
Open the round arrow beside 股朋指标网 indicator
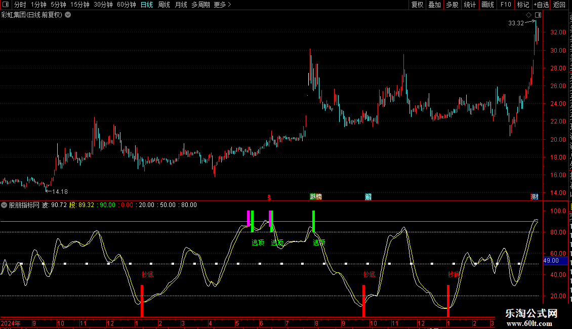pyautogui.click(x=4, y=205)
